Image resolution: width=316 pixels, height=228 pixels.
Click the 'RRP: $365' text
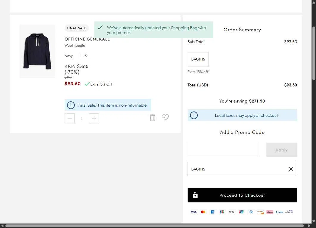76,66
